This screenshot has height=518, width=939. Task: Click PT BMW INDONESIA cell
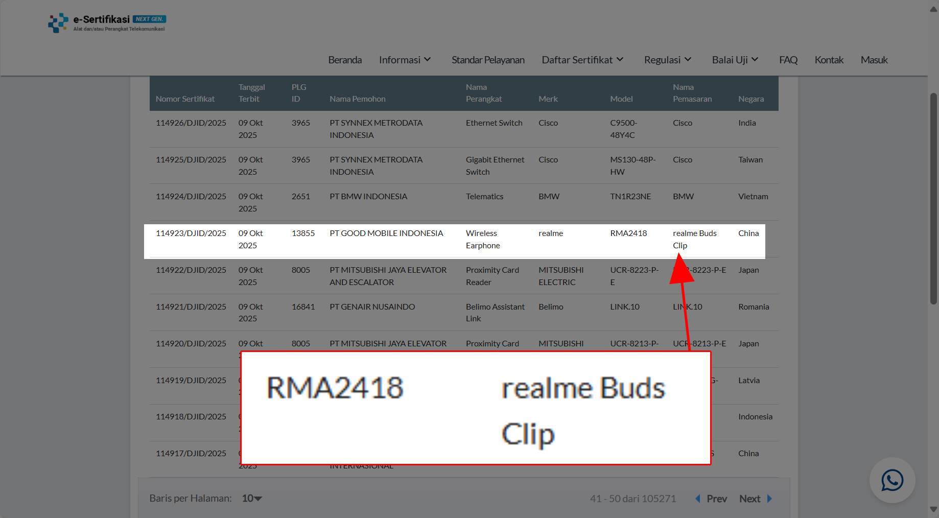368,196
